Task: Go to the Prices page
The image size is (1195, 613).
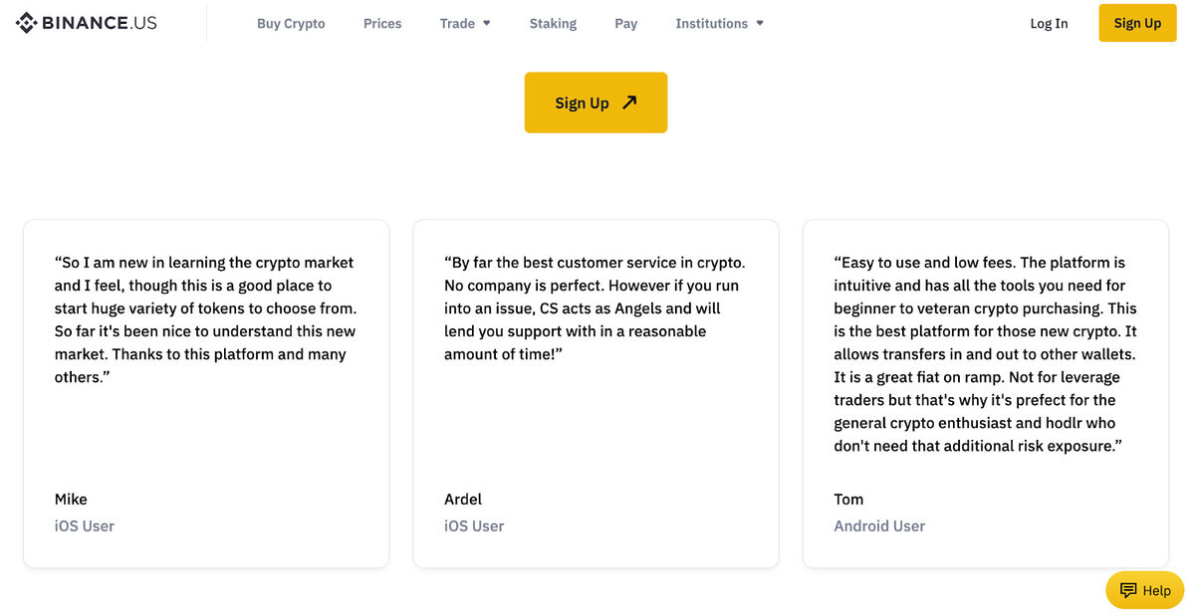Action: click(382, 23)
